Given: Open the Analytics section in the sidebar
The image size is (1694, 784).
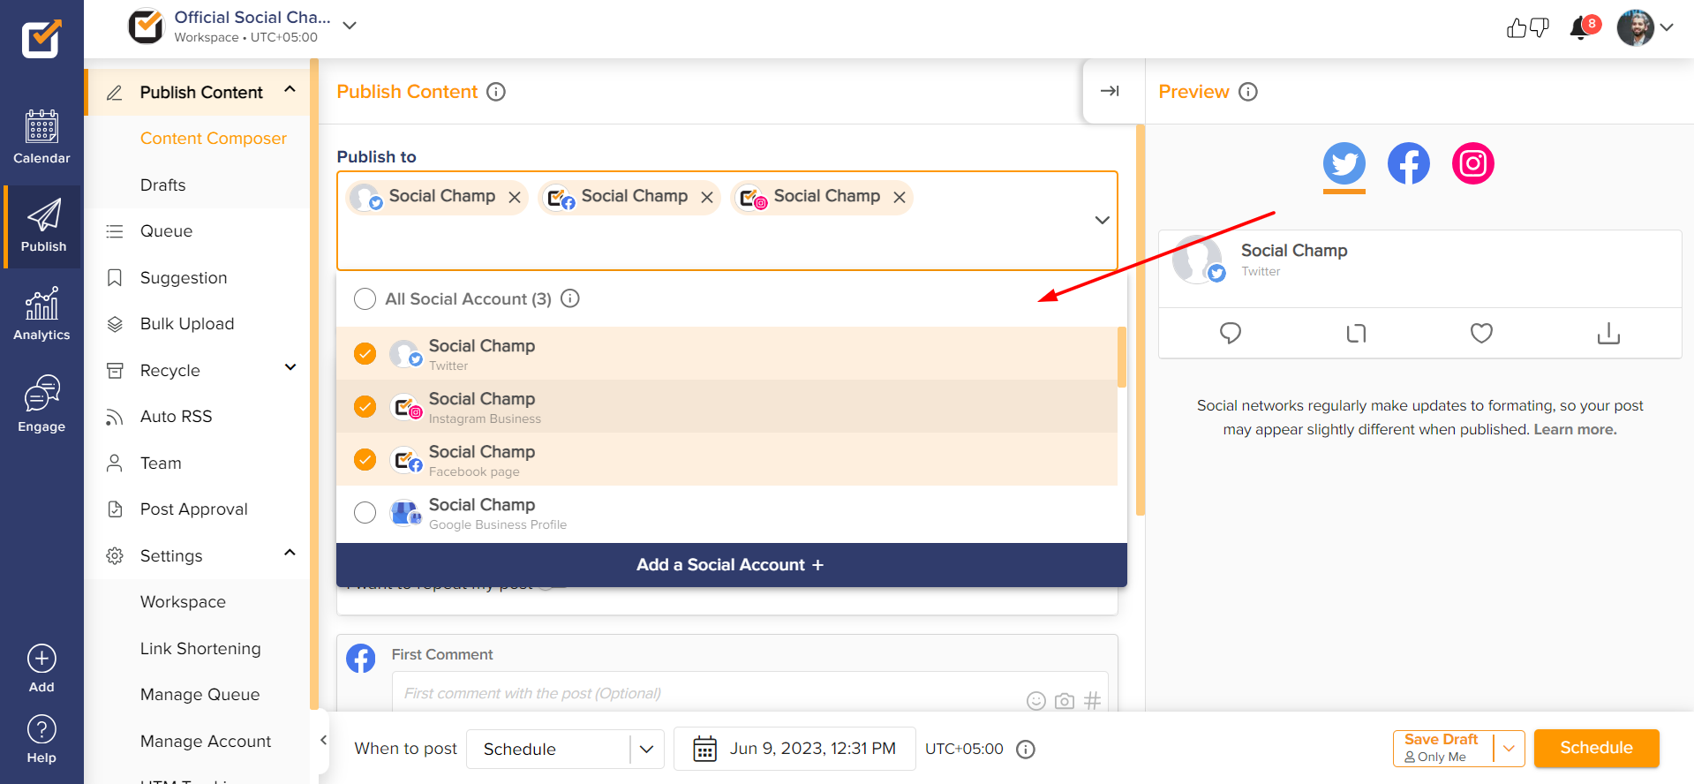Looking at the screenshot, I should tap(41, 314).
